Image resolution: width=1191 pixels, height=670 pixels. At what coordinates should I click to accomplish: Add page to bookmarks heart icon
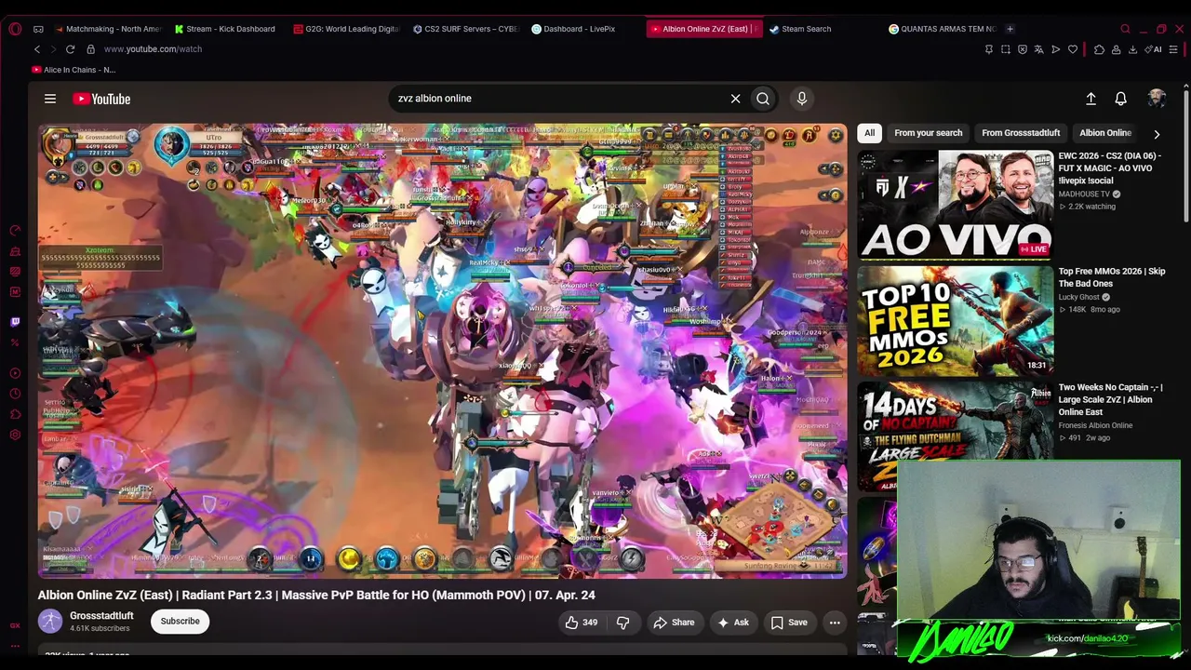click(1073, 49)
